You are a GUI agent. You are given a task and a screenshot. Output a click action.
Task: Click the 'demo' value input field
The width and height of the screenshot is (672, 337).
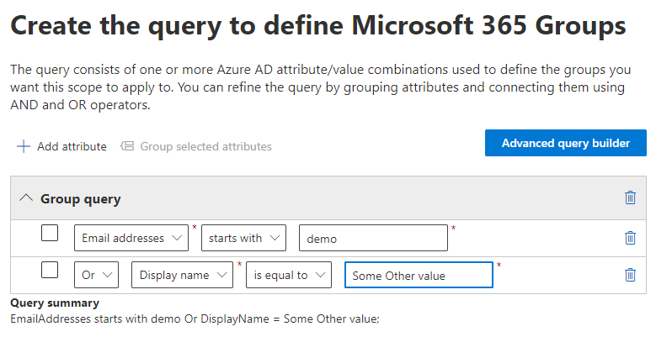tap(373, 238)
